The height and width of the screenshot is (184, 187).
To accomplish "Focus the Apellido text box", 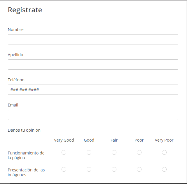I will [x=93, y=65].
